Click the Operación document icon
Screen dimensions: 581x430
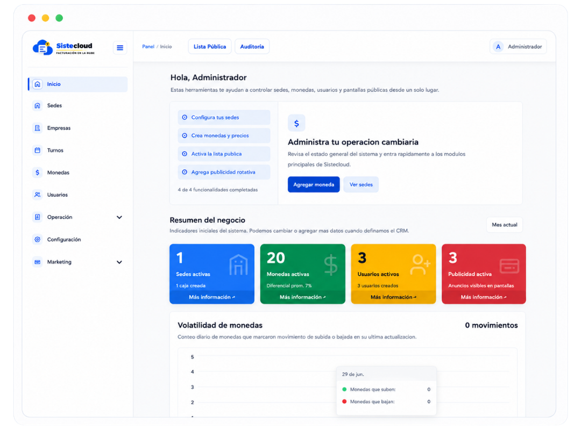[x=38, y=217]
